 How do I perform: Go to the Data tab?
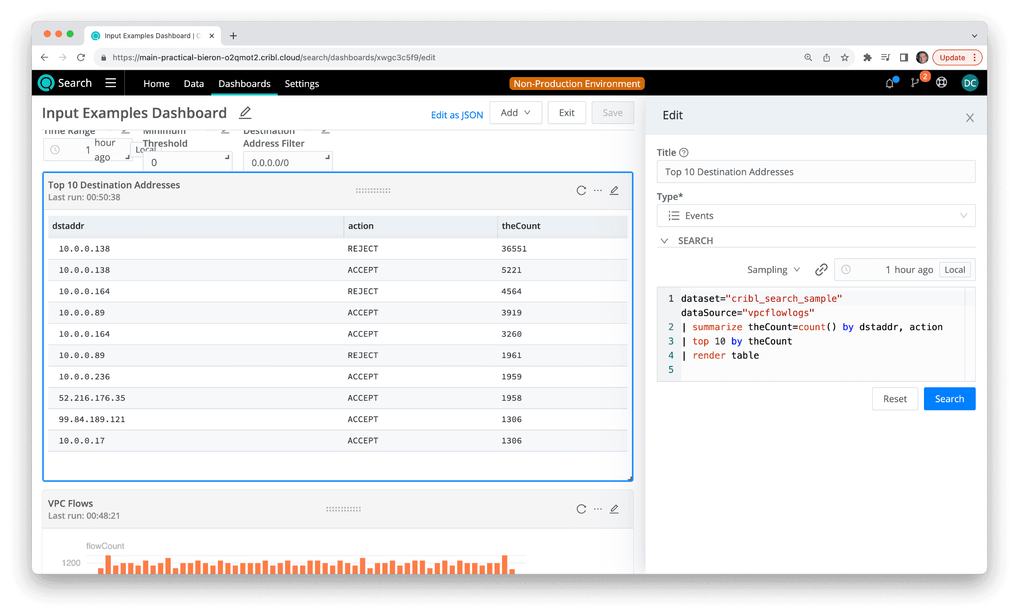coord(194,84)
